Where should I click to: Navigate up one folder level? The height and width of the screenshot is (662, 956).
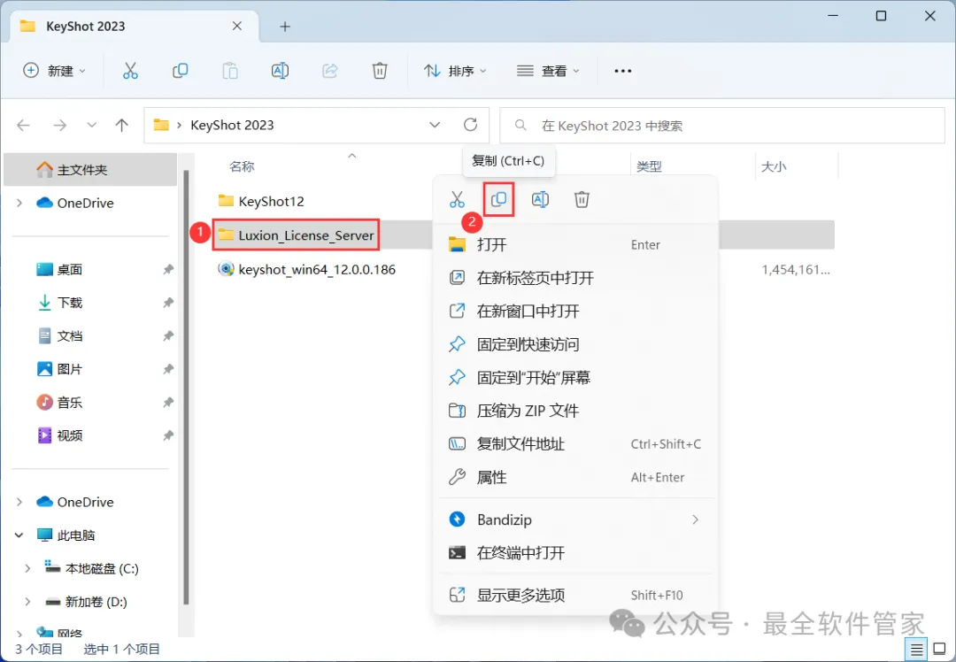coord(122,126)
